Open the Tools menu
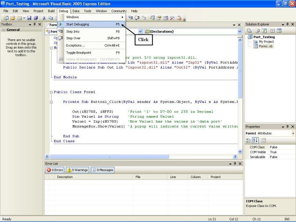This screenshot has width=296, height=222. (87, 11)
